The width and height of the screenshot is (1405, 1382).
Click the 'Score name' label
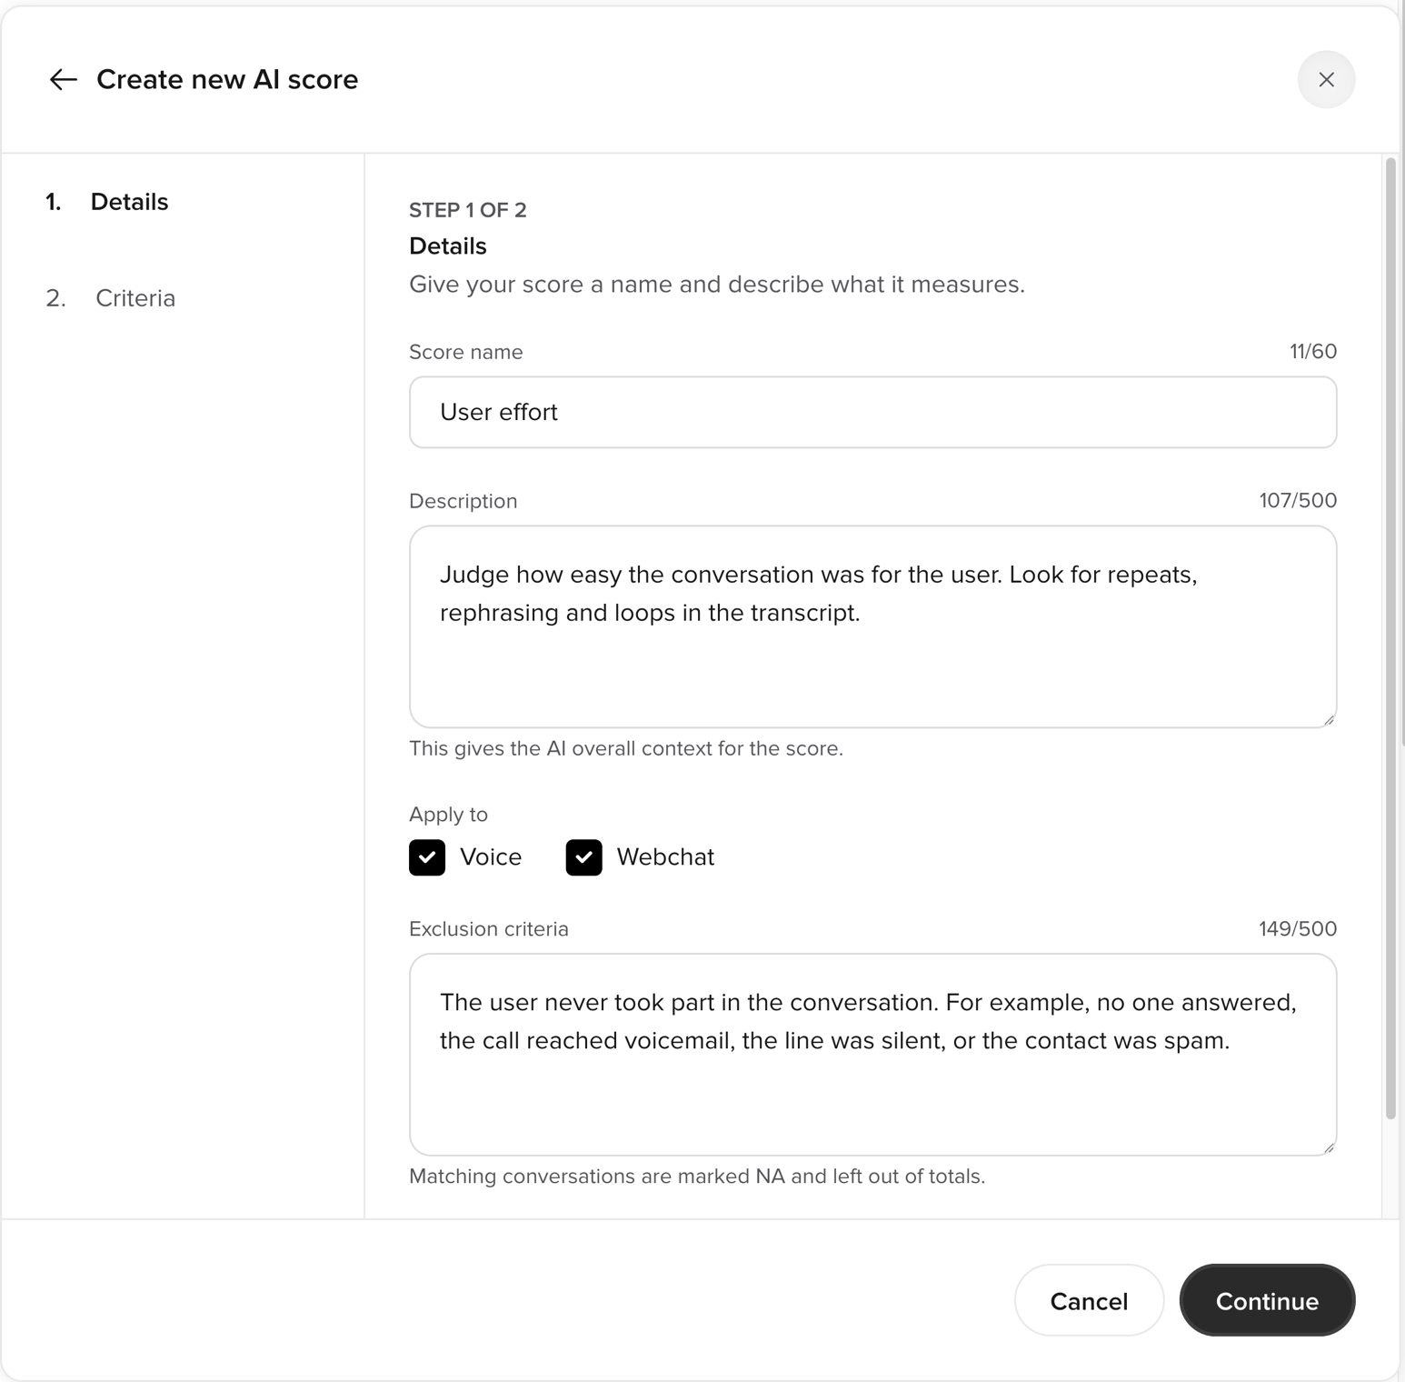click(466, 352)
